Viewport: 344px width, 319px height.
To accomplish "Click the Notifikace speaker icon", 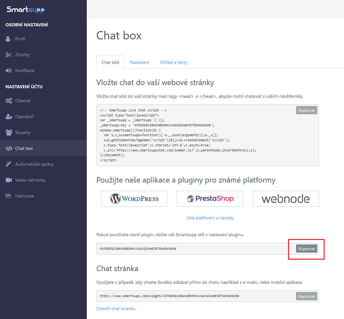I will click(x=9, y=70).
